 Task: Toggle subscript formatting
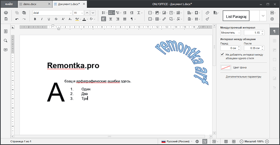[x=70, y=19]
